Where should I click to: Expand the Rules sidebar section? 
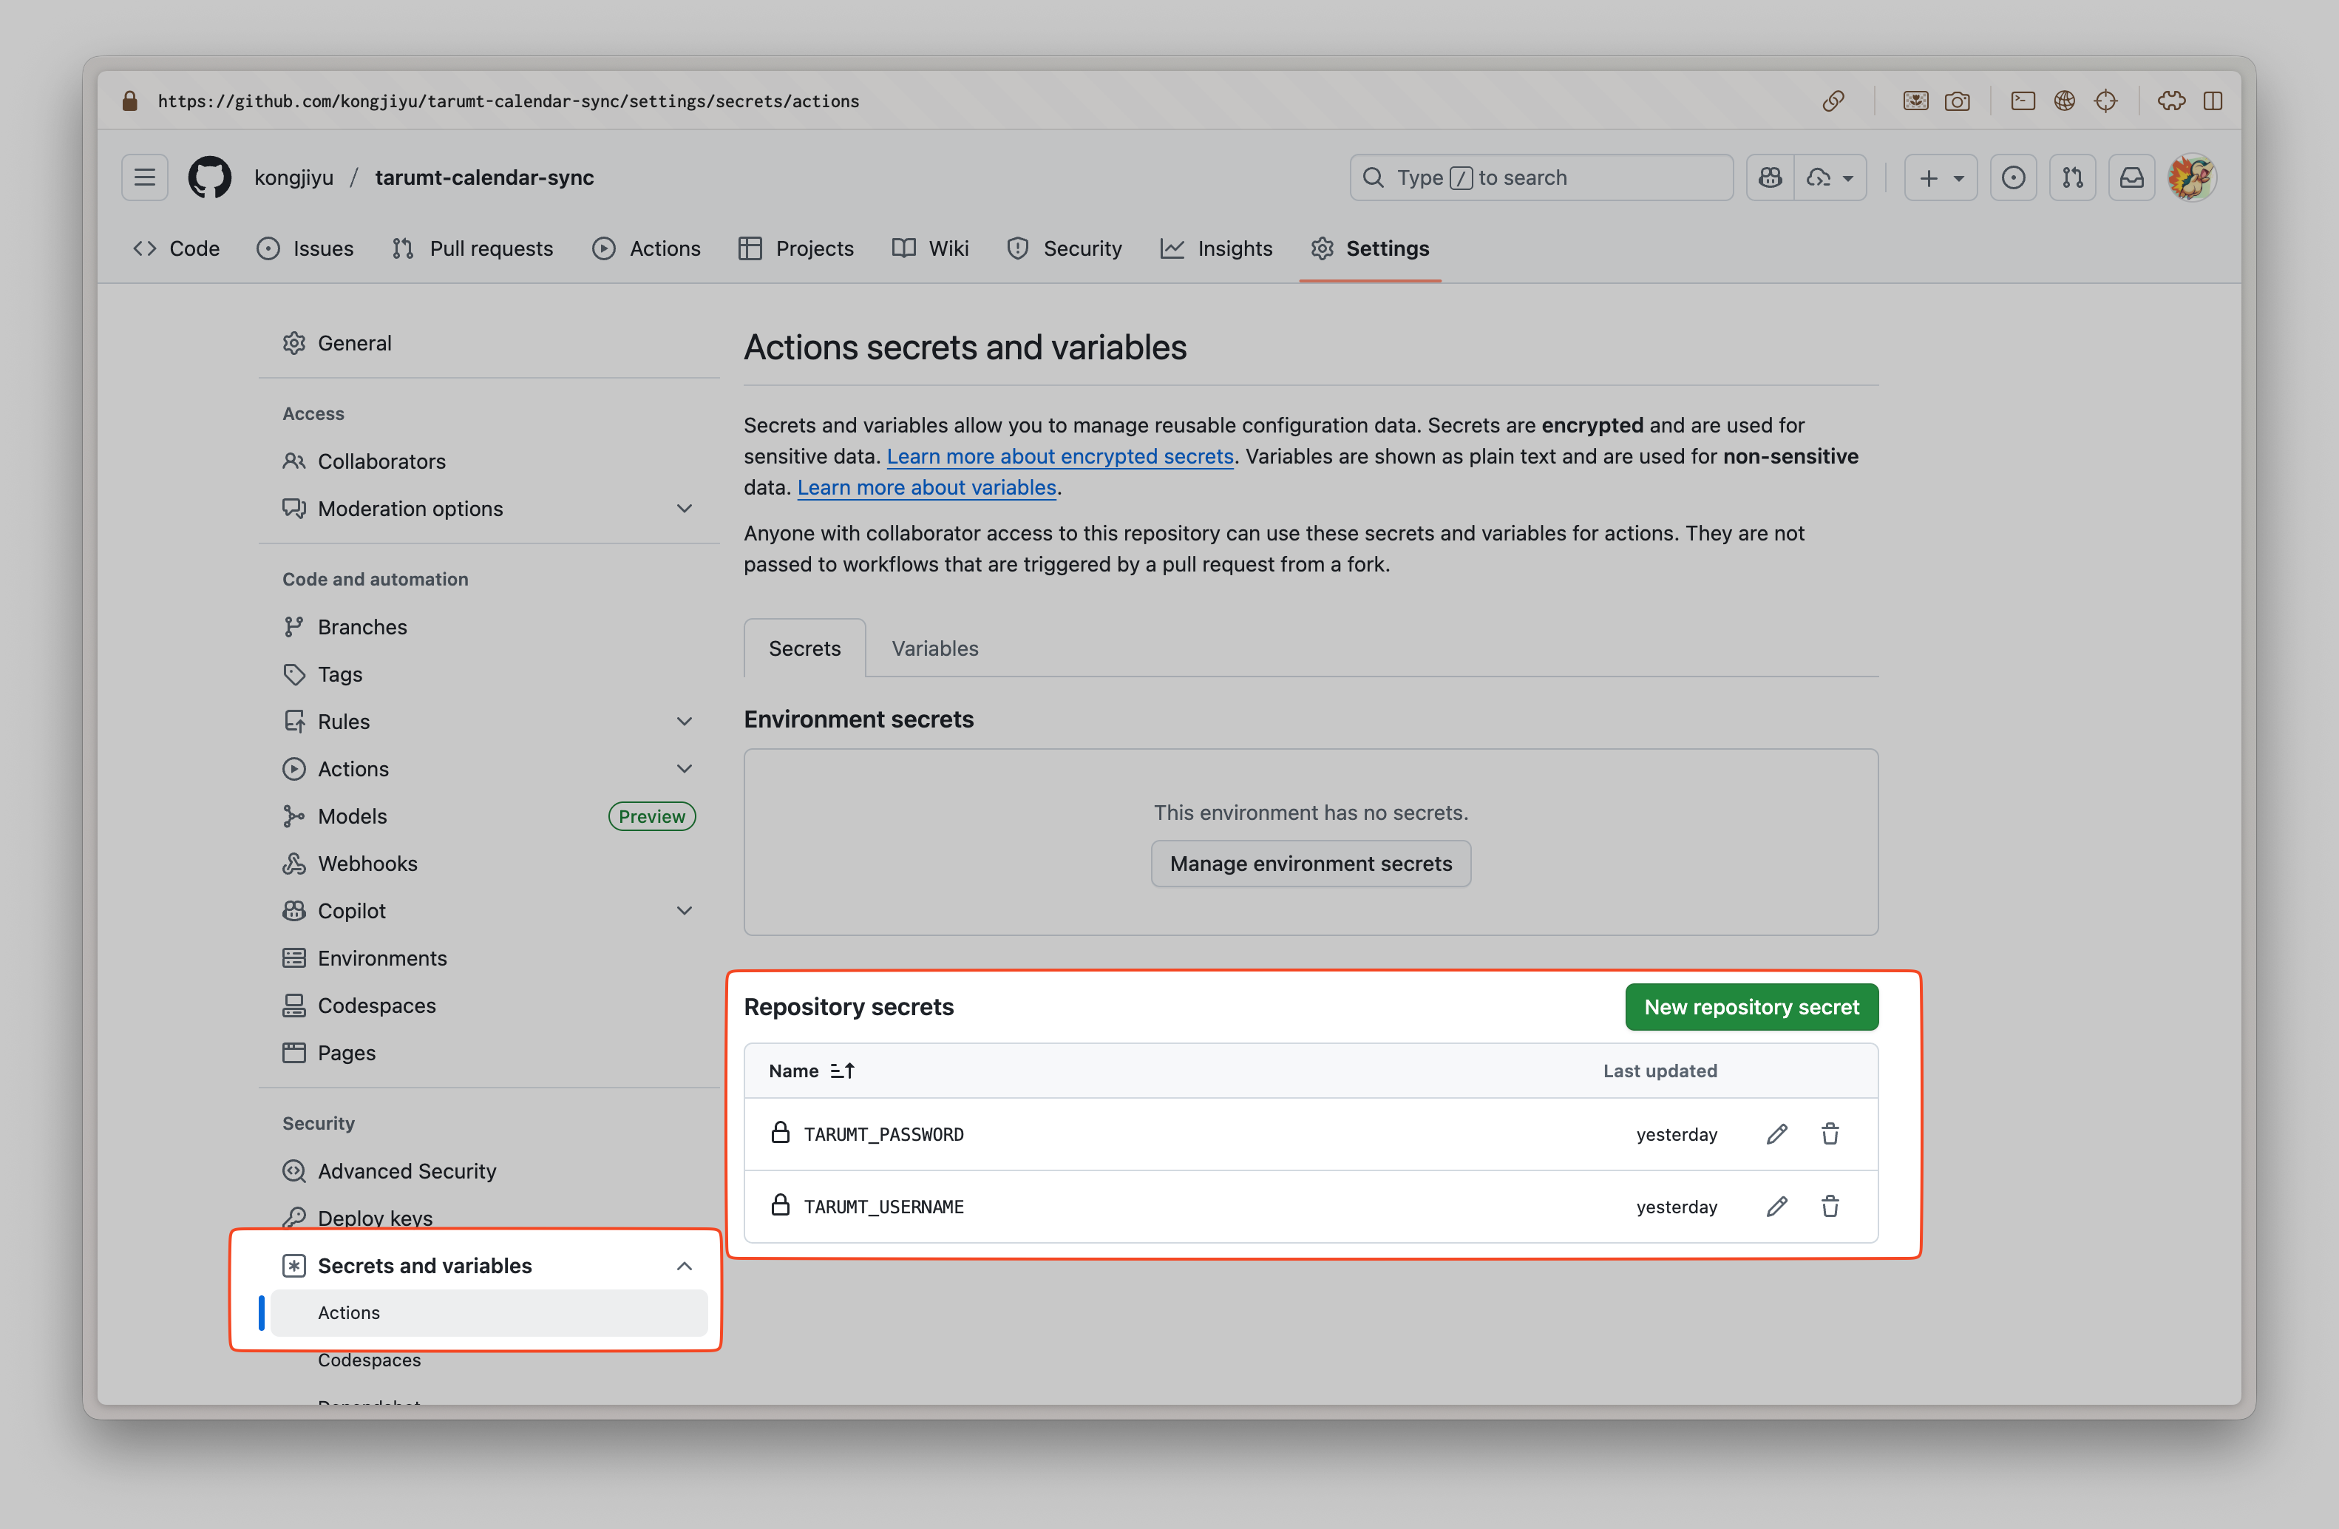684,722
